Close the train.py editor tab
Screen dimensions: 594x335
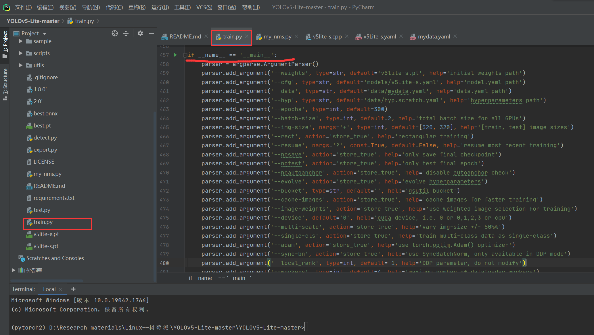pyautogui.click(x=247, y=36)
